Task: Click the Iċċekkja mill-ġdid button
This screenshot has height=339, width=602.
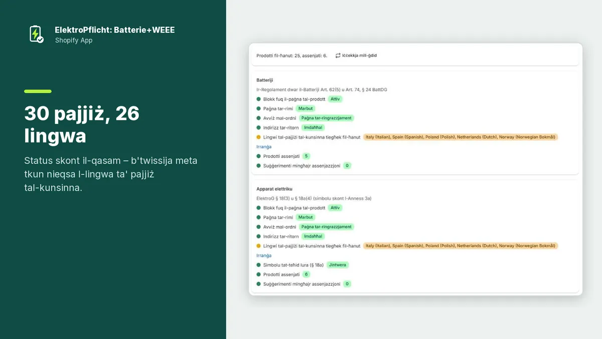Action: [356, 55]
